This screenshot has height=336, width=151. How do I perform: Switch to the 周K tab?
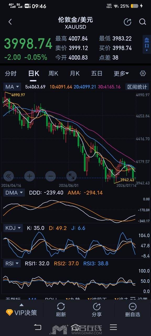pyautogui.click(x=53, y=73)
